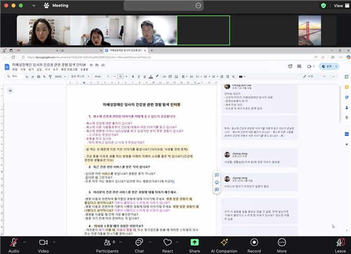Image resolution: width=351 pixels, height=254 pixels.
Task: Star the Google Docs document
Action: point(91,65)
